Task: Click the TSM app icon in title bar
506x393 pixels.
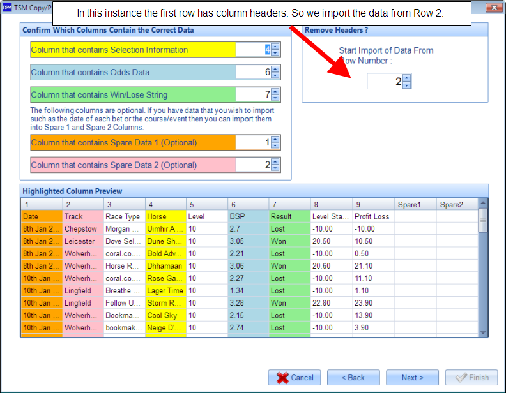Action: (7, 8)
